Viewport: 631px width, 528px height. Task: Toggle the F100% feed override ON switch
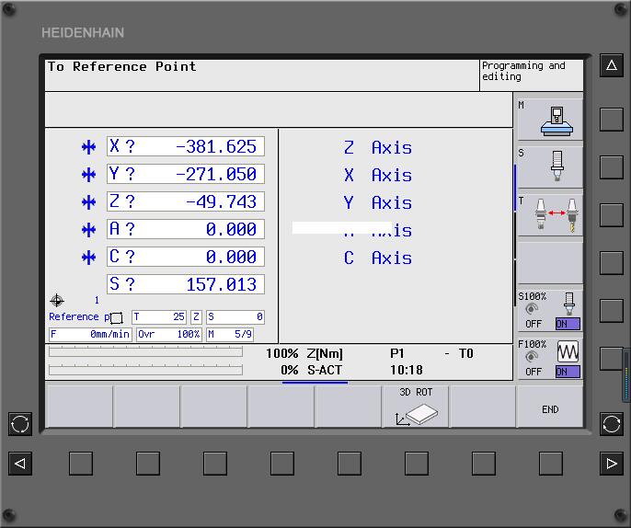tap(567, 372)
